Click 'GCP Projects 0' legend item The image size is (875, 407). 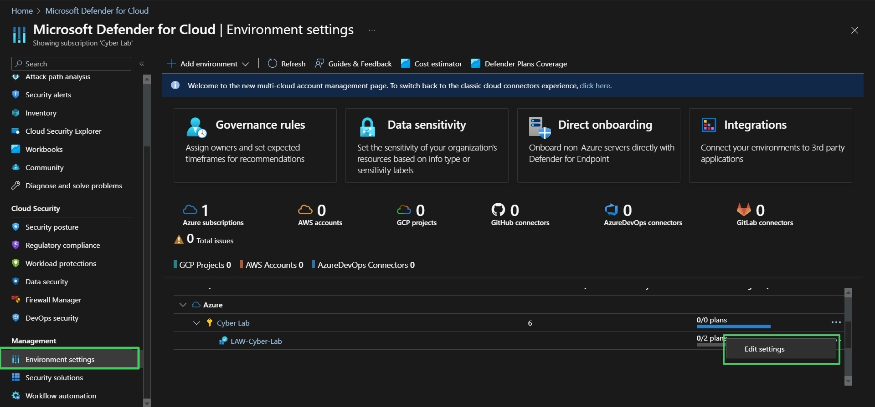[x=202, y=265]
